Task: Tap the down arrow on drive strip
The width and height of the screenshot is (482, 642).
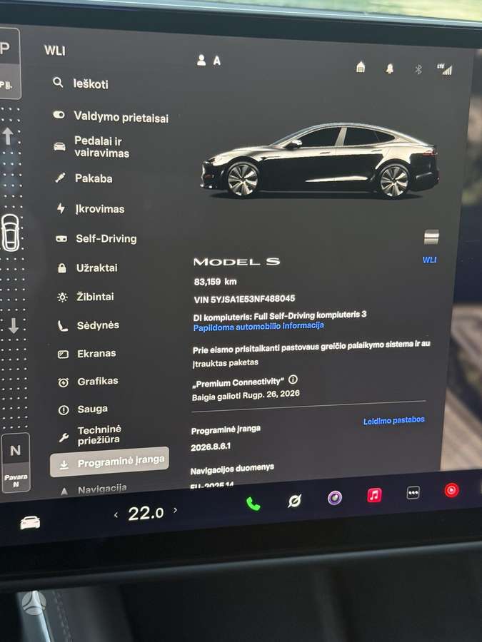Action: pyautogui.click(x=14, y=325)
